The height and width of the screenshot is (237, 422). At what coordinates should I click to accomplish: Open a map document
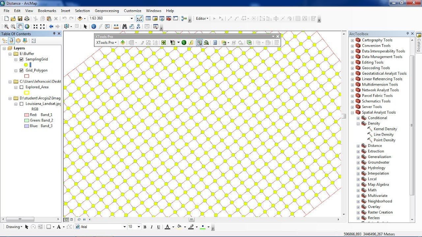(x=13, y=19)
